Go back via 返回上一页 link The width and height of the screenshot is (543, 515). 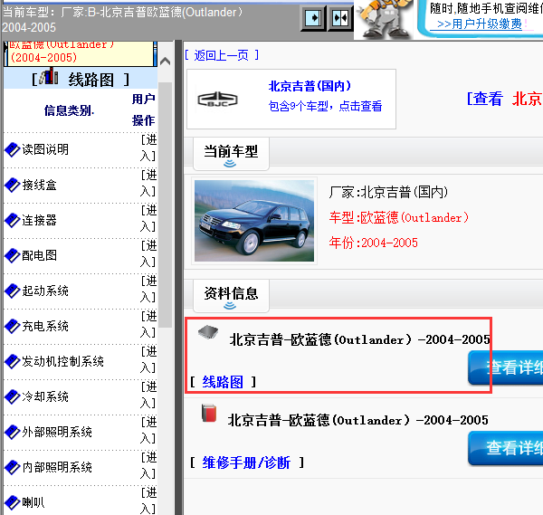coord(222,55)
